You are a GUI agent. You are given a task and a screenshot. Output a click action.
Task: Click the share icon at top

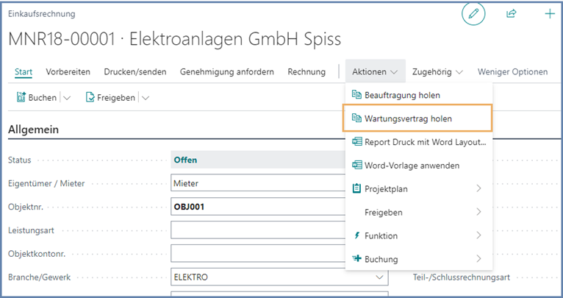[x=512, y=14]
